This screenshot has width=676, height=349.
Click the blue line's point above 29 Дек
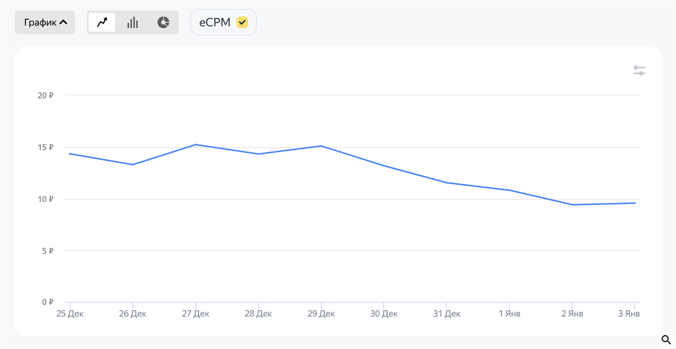click(321, 146)
